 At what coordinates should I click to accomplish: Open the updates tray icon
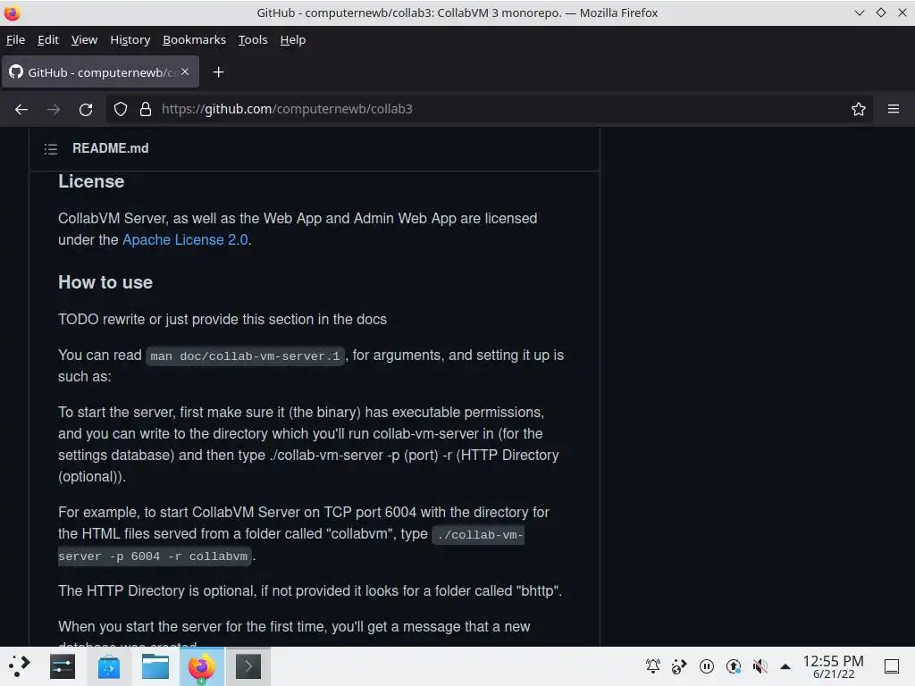pyautogui.click(x=734, y=666)
